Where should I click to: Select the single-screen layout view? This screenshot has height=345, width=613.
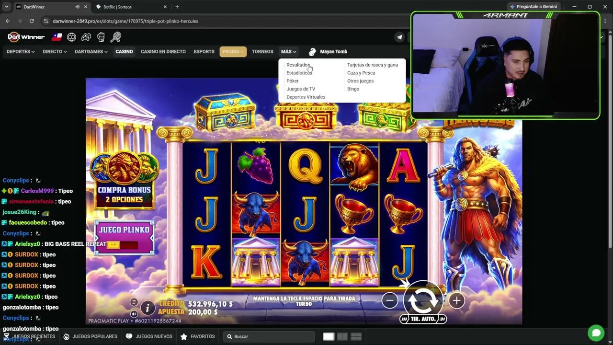click(329, 336)
